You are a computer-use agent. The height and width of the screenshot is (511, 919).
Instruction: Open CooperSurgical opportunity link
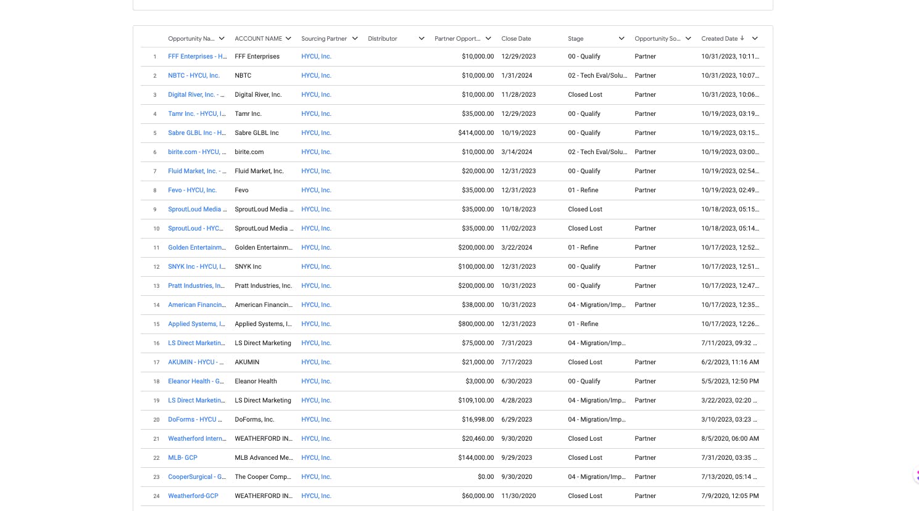point(197,476)
